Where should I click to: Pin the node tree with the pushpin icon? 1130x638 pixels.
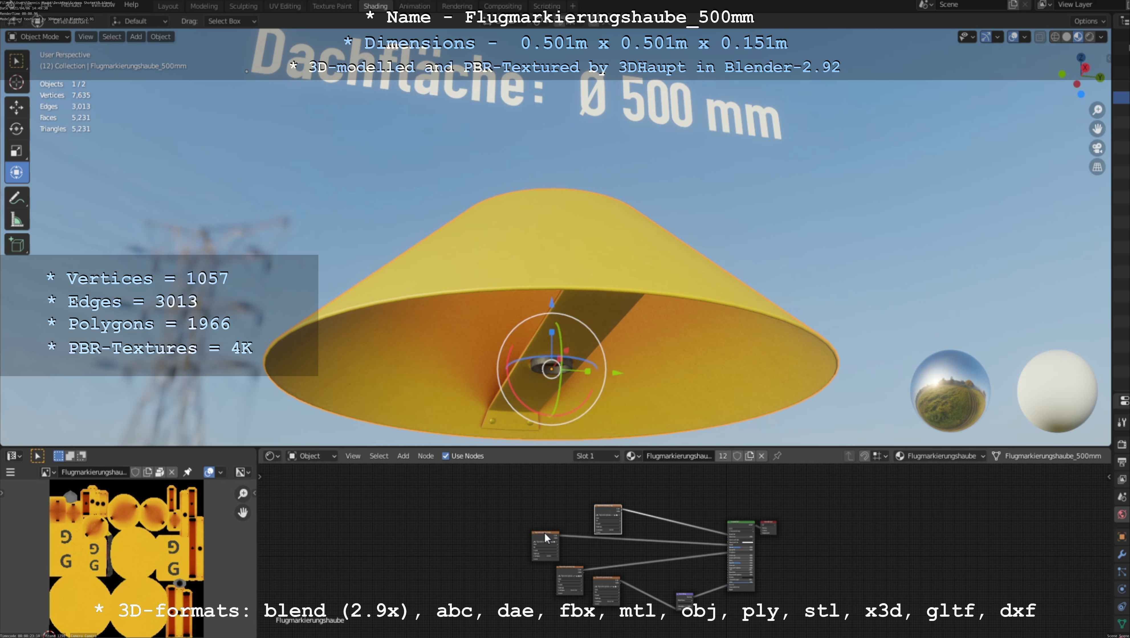coord(777,456)
